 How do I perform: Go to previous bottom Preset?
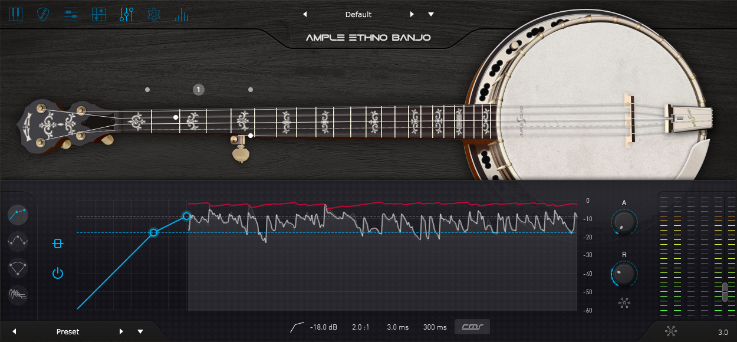[14, 331]
